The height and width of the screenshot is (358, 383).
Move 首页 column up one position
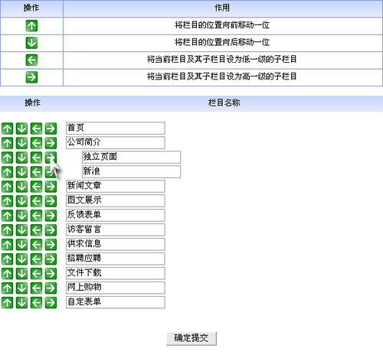point(7,129)
